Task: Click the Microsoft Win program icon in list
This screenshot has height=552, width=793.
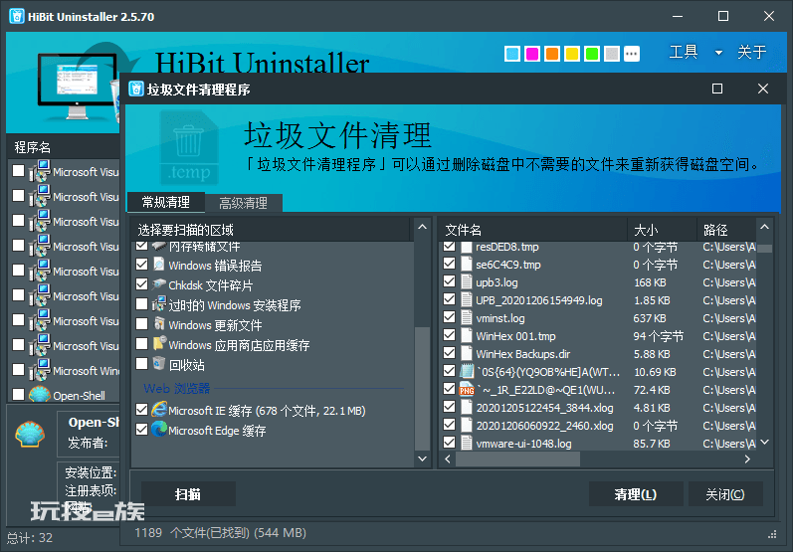Action: pyautogui.click(x=40, y=370)
